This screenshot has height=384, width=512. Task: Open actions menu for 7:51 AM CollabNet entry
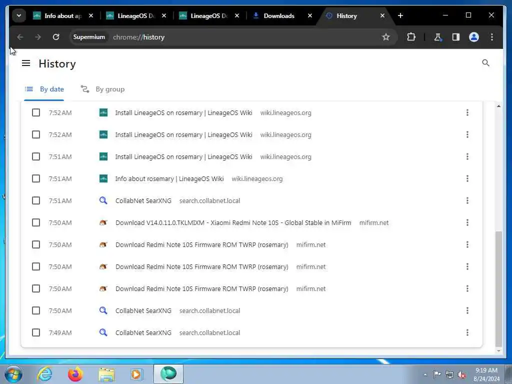click(467, 200)
